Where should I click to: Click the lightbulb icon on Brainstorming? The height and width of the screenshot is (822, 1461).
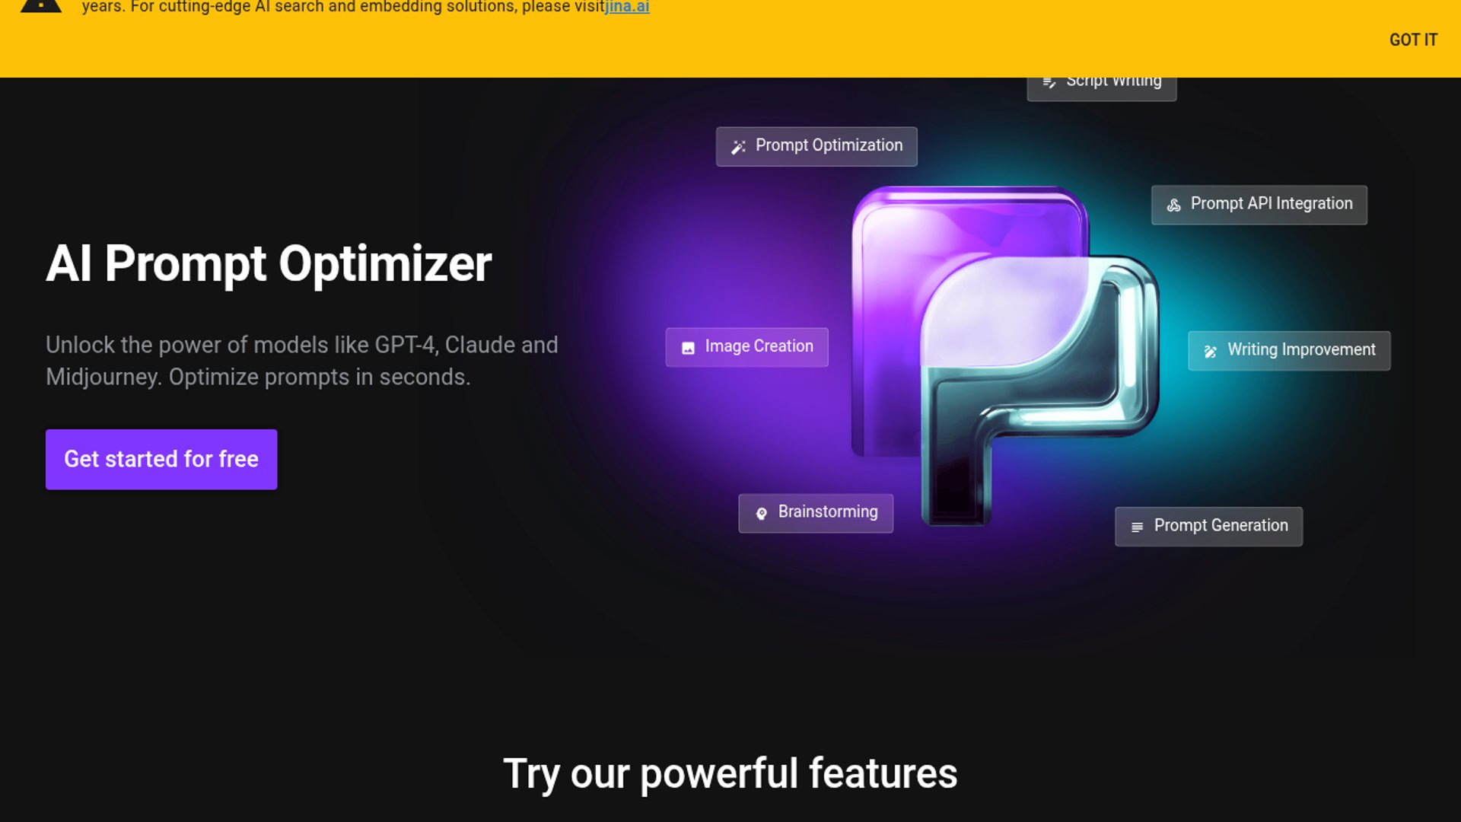tap(761, 514)
